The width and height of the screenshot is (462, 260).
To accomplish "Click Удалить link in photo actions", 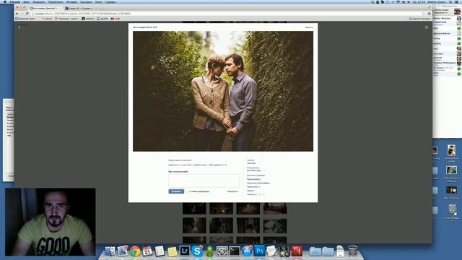I will 250,191.
